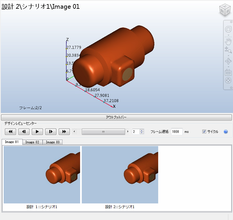Viewport: 233px width, 220px height.
Task: Select the 設計 1::シナリオ1 thumbnail
Action: pos(42,175)
